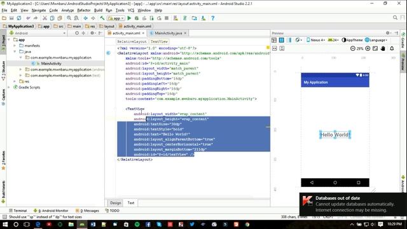Screen dimensions: 407x229
Task: Click the Redo arrow icon
Action: [x=36, y=18]
